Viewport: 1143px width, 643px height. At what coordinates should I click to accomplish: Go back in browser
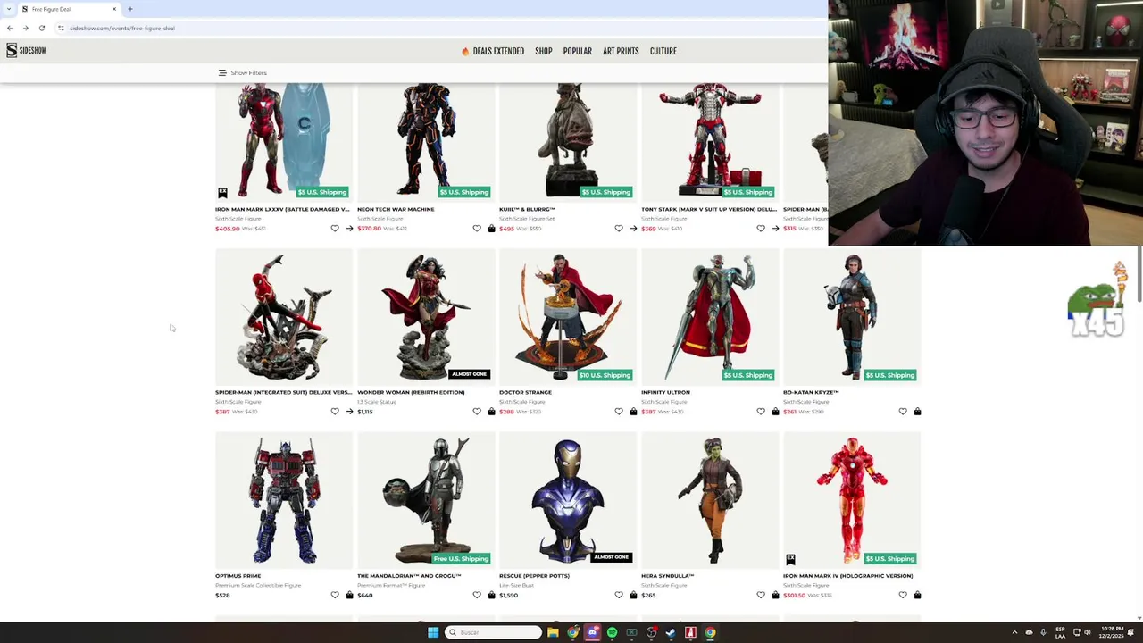pos(10,28)
